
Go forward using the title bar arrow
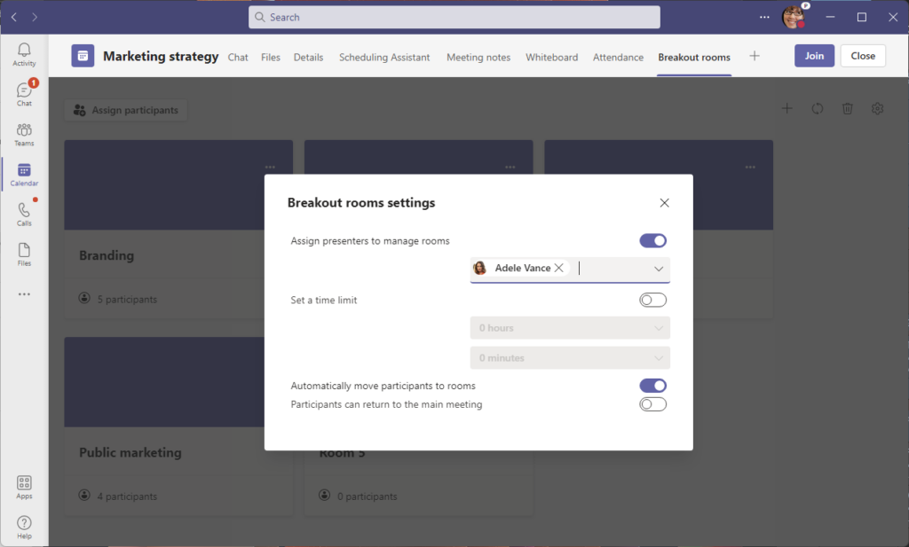pyautogui.click(x=35, y=18)
